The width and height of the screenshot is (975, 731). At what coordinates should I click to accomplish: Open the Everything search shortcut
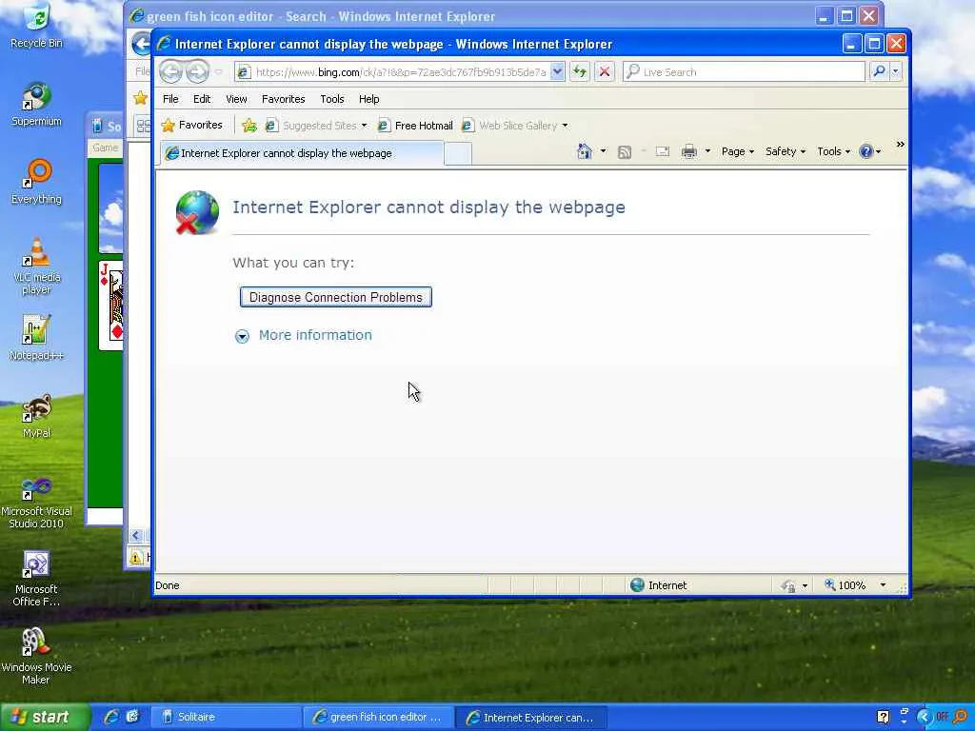coord(37,182)
